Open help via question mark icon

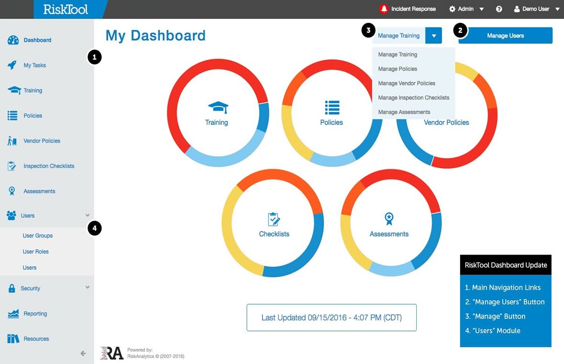(x=499, y=9)
